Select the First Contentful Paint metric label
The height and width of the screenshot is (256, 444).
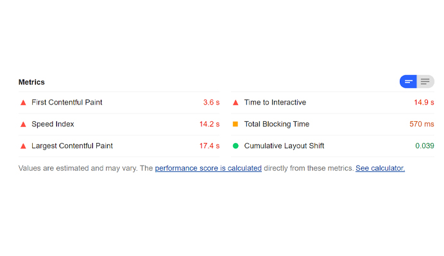pos(67,102)
